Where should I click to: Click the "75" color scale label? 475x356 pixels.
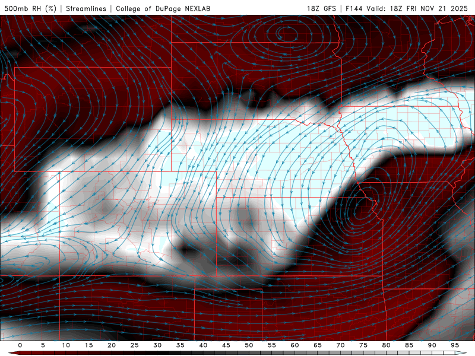pyautogui.click(x=363, y=345)
